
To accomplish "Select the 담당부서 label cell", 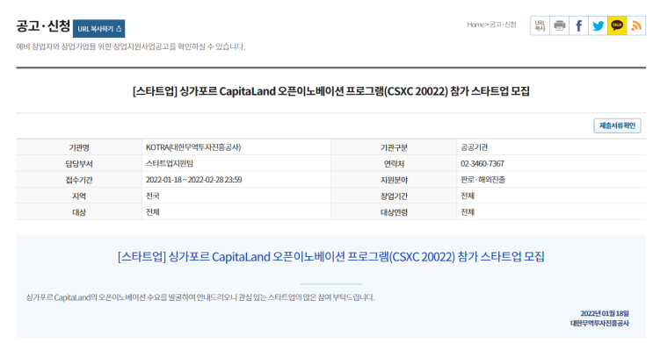I will pyautogui.click(x=79, y=164).
